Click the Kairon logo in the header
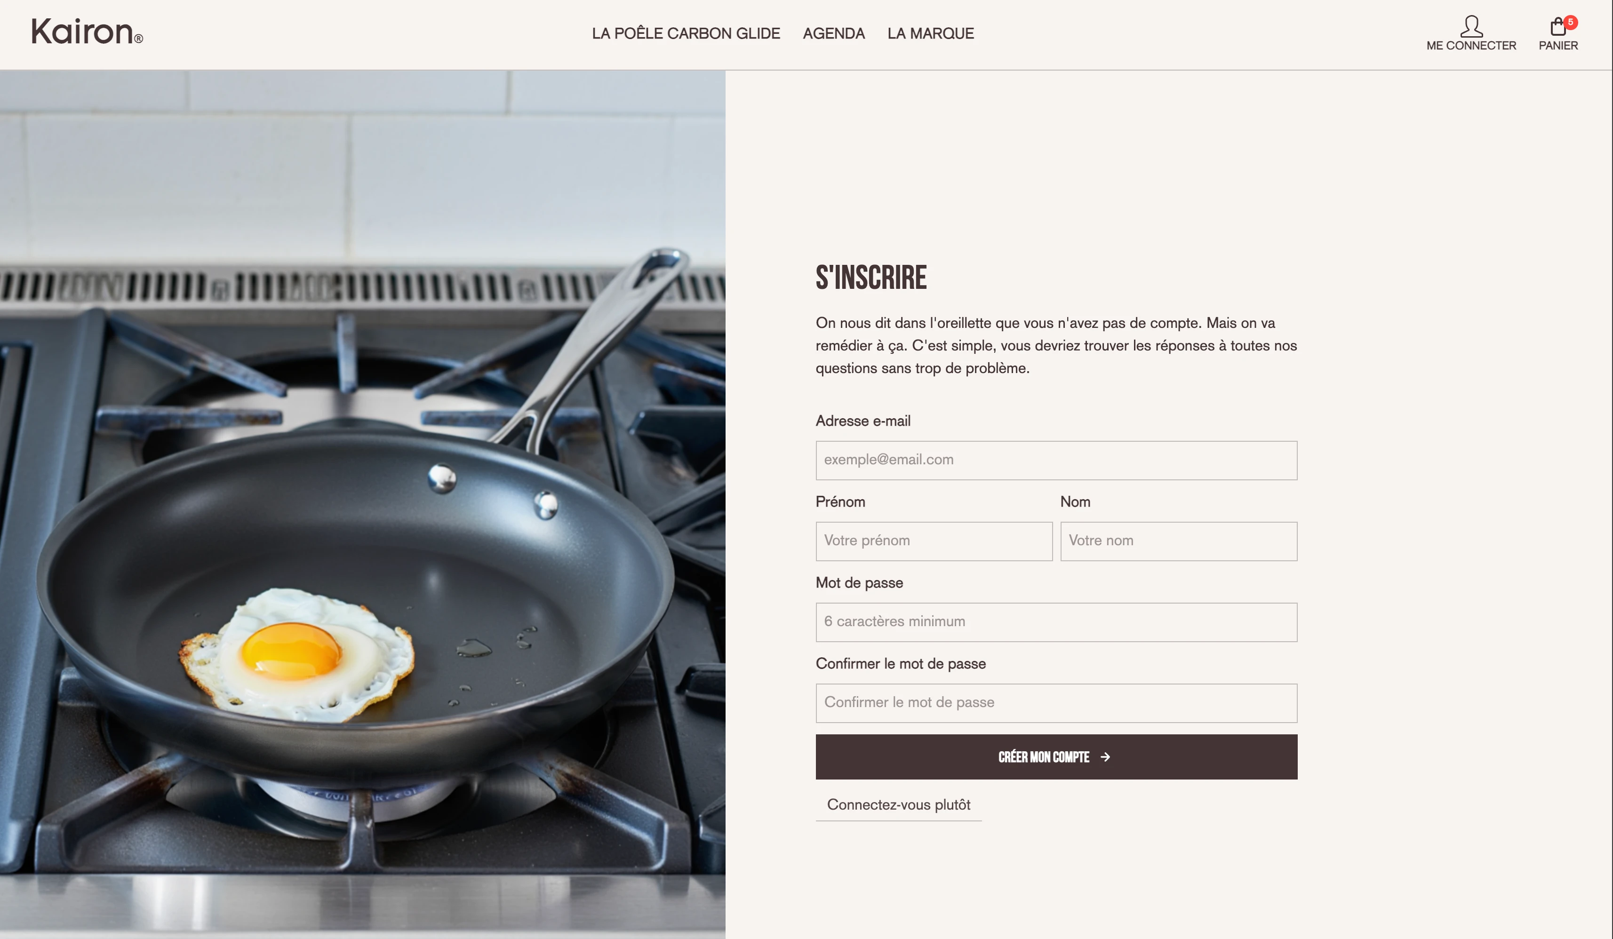Image resolution: width=1613 pixels, height=939 pixels. pyautogui.click(x=87, y=32)
